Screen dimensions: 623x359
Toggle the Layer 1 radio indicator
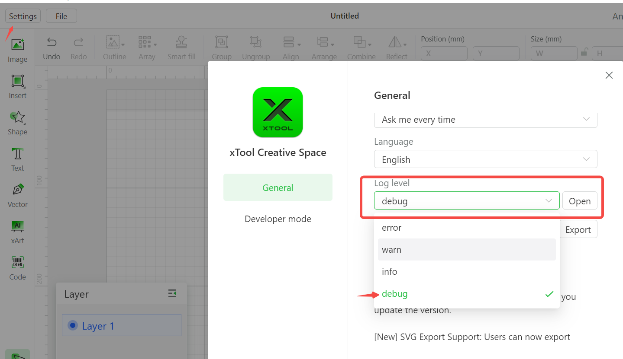click(73, 325)
